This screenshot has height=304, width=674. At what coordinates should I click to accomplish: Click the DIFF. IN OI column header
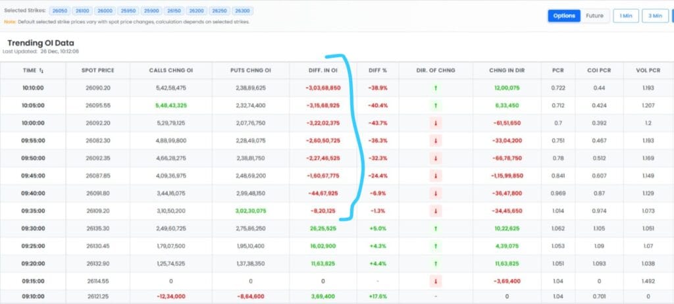click(x=323, y=70)
